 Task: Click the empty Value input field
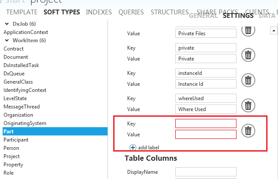(205, 135)
